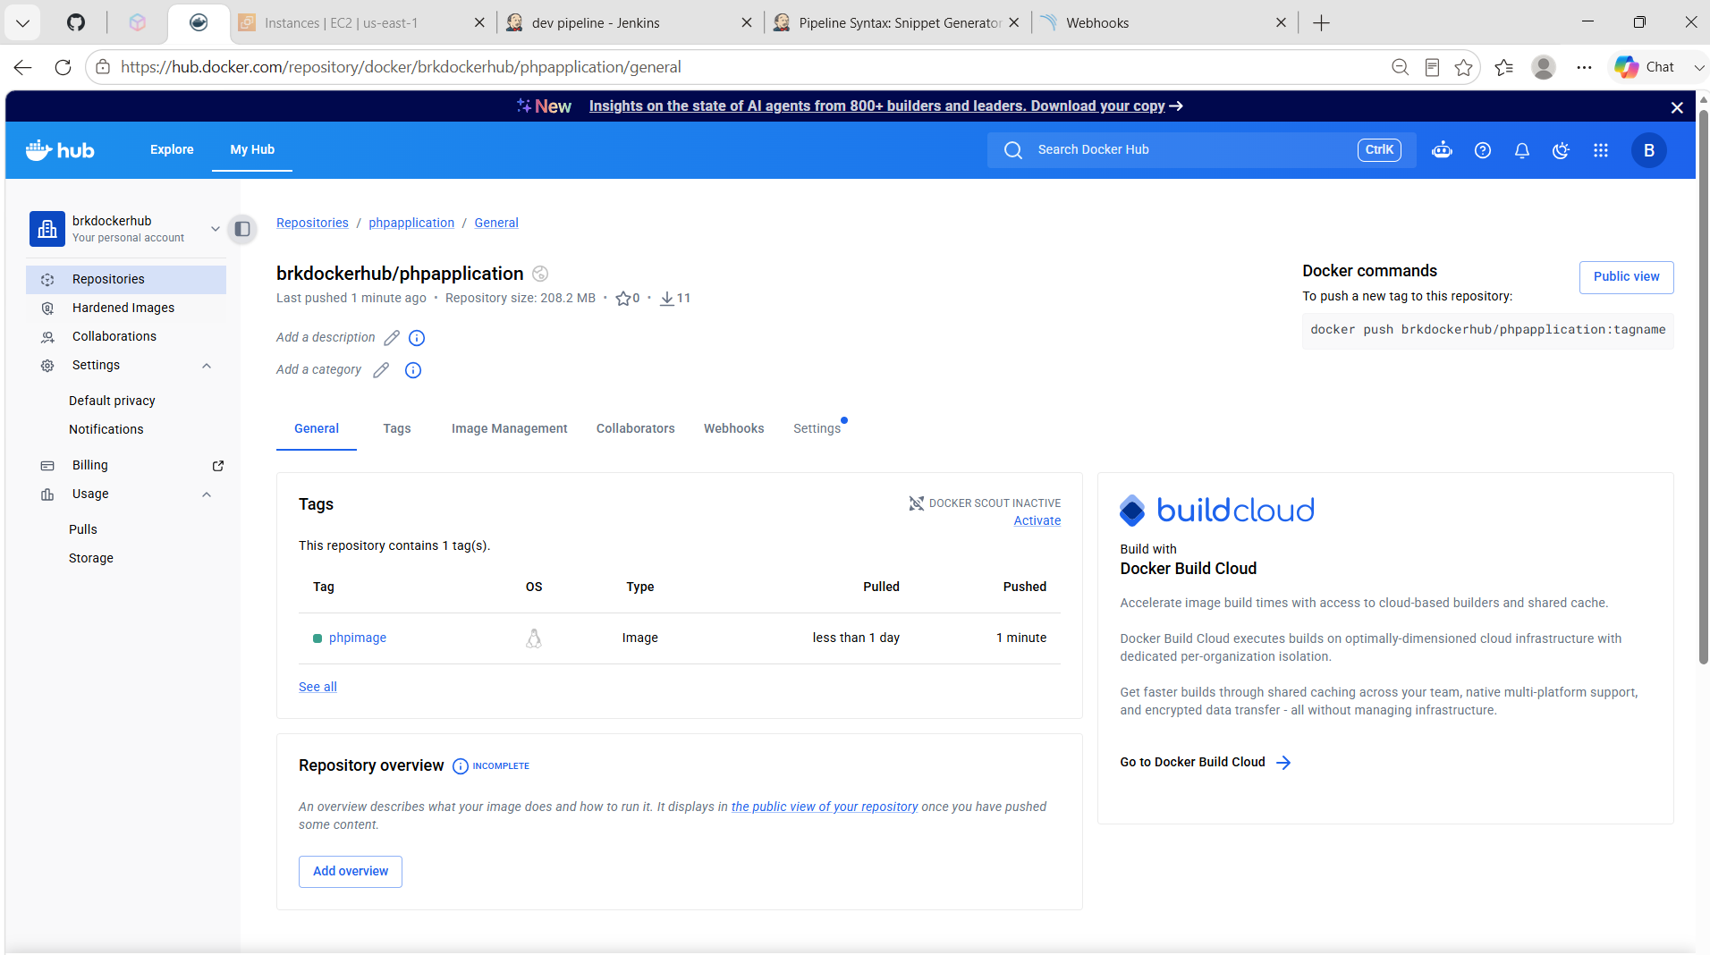Reload the browser page

tap(63, 67)
